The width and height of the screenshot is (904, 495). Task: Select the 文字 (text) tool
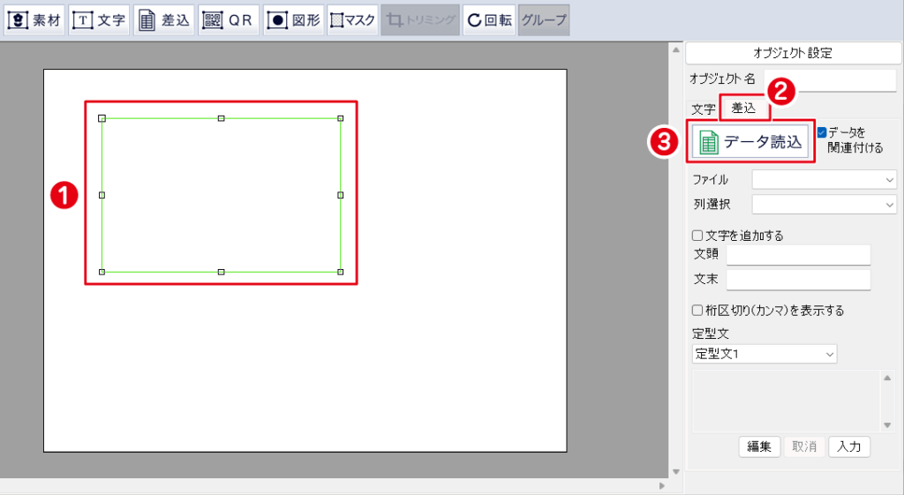point(98,19)
